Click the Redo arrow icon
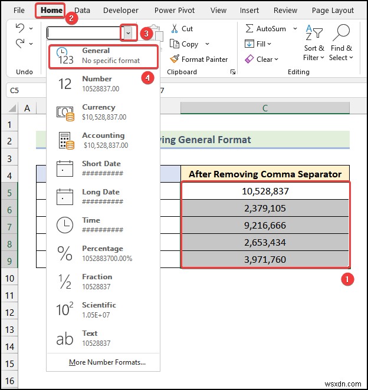 (20, 43)
